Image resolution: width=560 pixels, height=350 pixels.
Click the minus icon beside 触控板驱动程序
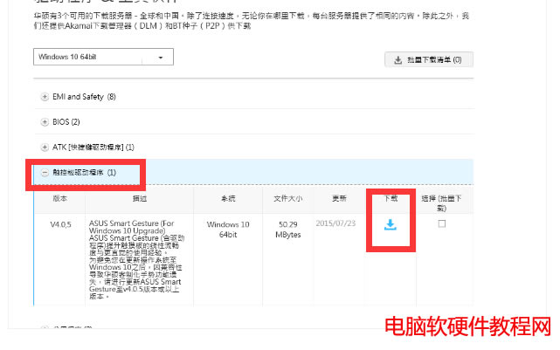(45, 173)
